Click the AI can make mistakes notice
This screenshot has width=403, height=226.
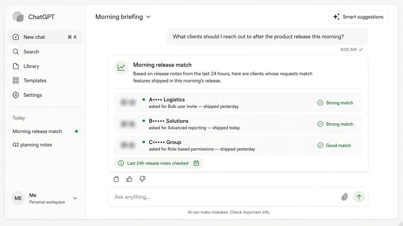tap(229, 212)
